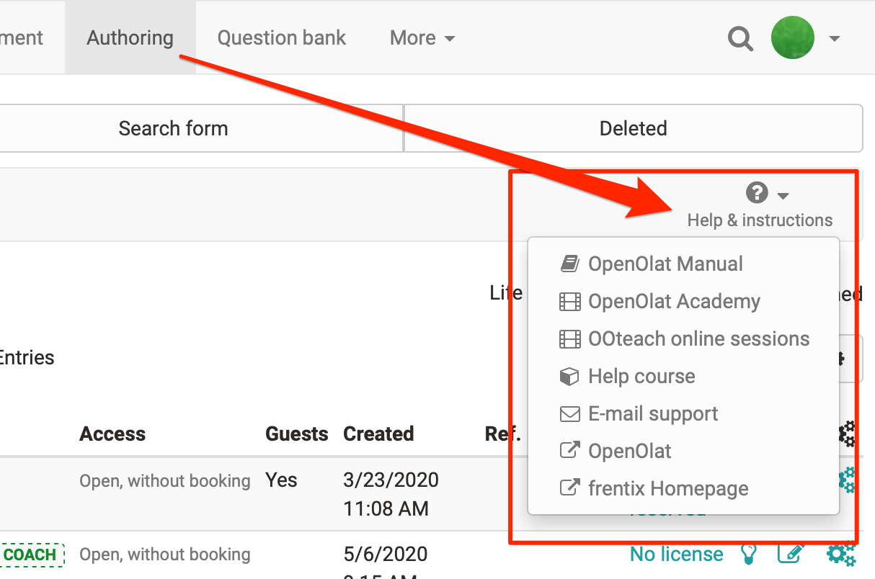Click the Help question mark icon
The width and height of the screenshot is (875, 579).
tap(756, 192)
